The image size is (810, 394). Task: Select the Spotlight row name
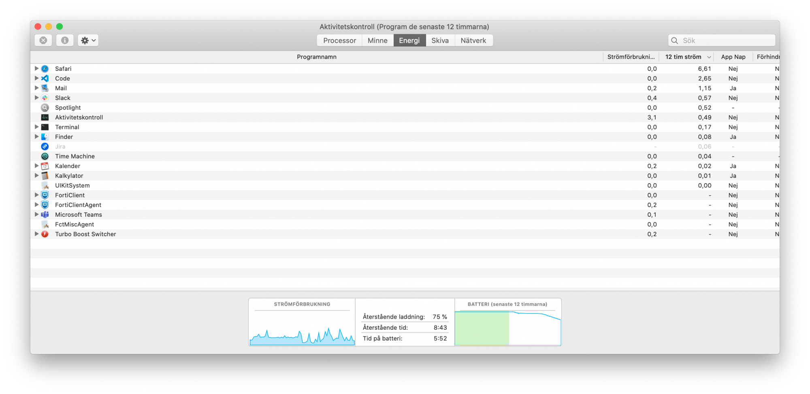pos(68,108)
